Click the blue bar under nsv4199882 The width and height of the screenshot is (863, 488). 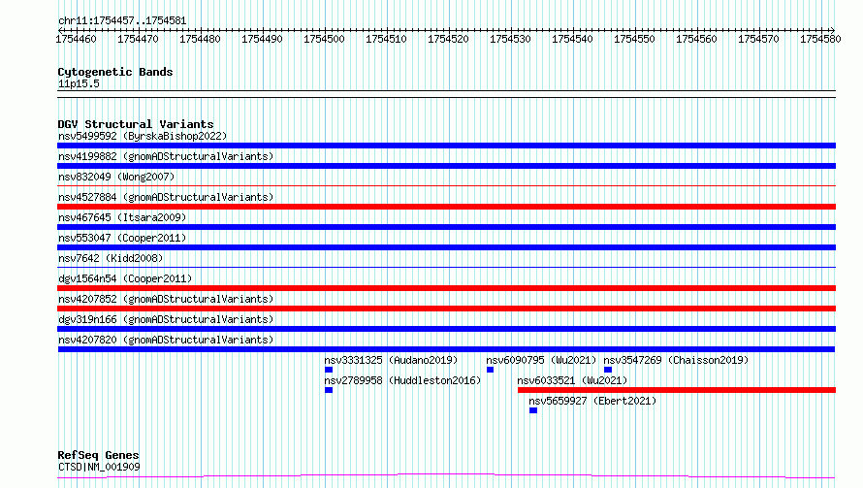click(446, 166)
